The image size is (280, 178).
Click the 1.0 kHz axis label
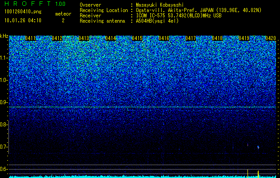click(4, 81)
